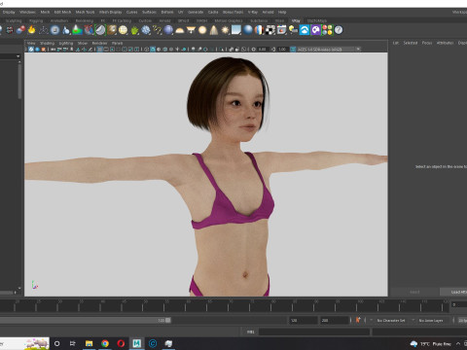Viewport: 467px width, 350px height.
Task: Open the V-Ray menu
Action: pyautogui.click(x=253, y=12)
